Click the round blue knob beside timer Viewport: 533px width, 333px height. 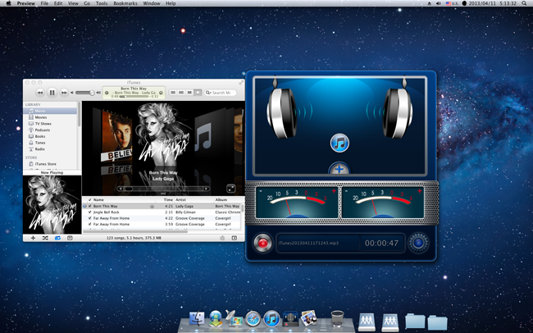click(418, 243)
